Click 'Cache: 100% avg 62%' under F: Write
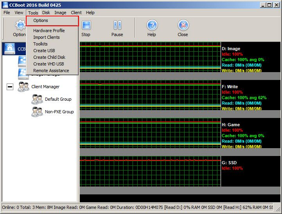 pos(244,98)
